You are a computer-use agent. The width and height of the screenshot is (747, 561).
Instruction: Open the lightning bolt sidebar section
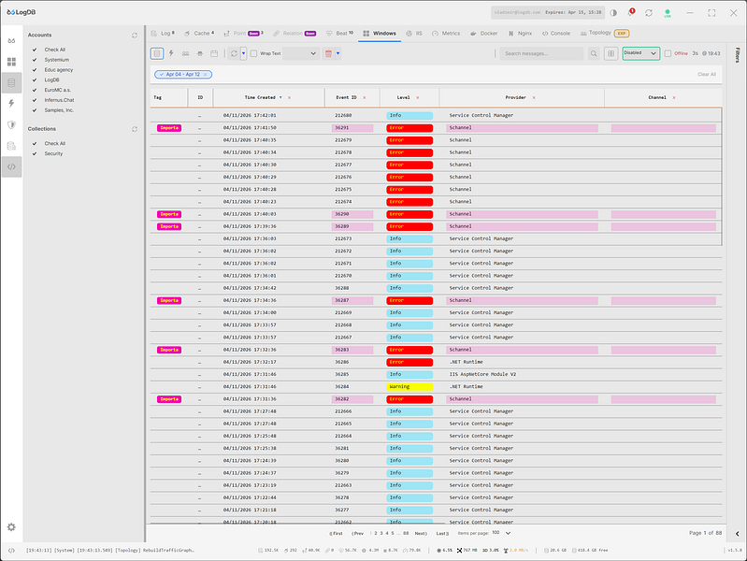coord(11,104)
